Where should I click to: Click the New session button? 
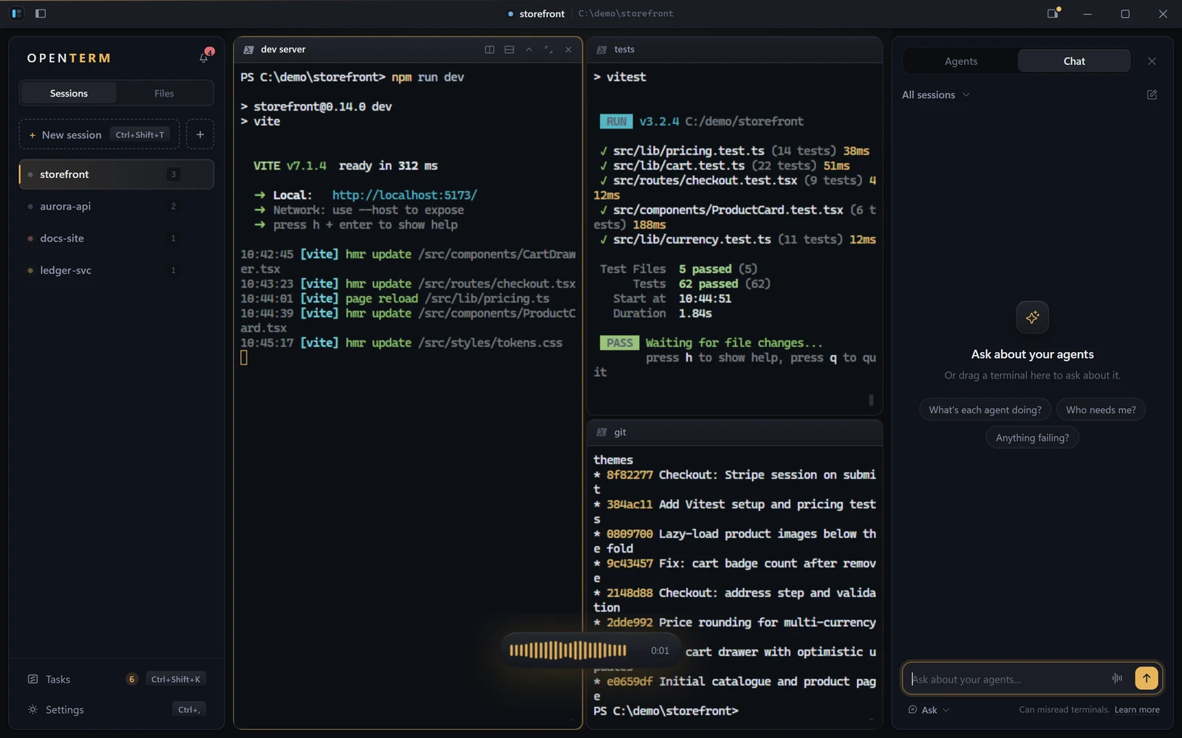click(99, 134)
